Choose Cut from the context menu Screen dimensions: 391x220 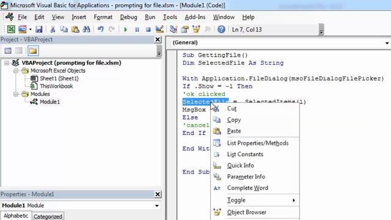255,109
